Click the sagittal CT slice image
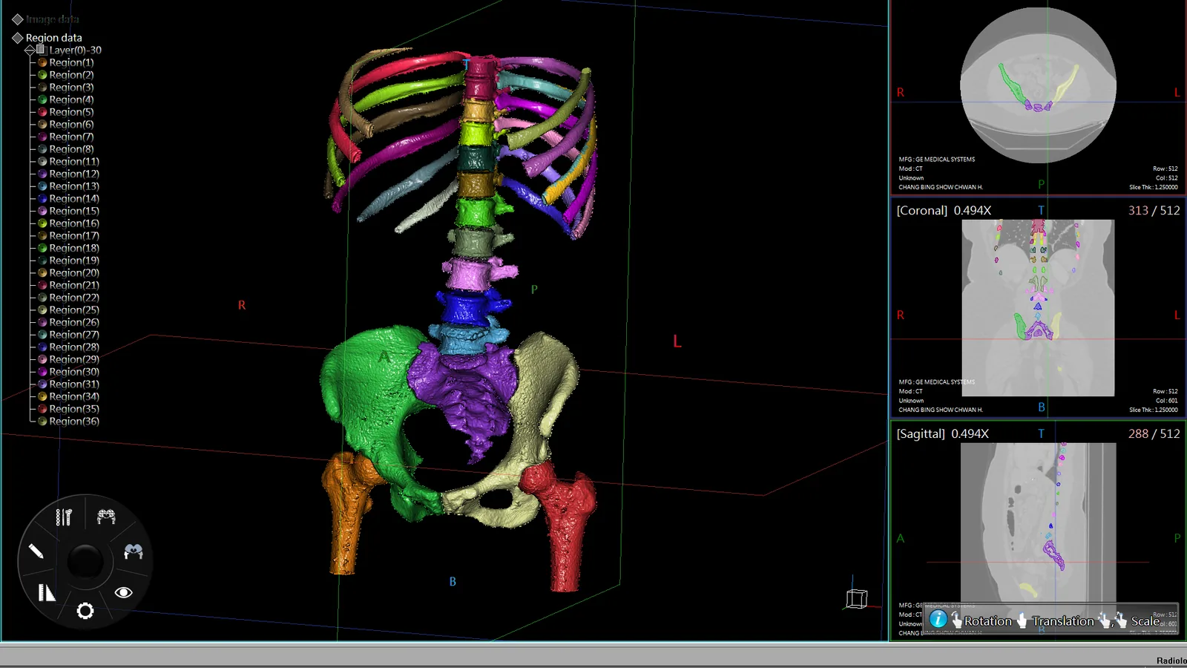The width and height of the screenshot is (1187, 668). (x=1038, y=531)
